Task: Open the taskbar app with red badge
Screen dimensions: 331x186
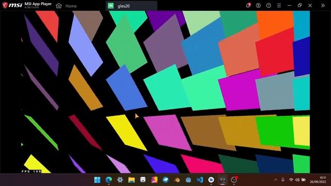Action: pos(234,180)
